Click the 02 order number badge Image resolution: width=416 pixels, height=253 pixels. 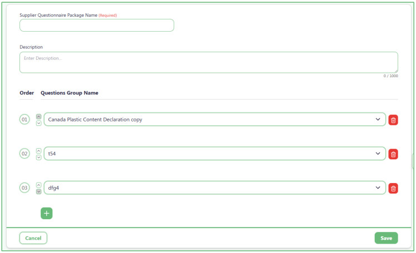coord(24,154)
